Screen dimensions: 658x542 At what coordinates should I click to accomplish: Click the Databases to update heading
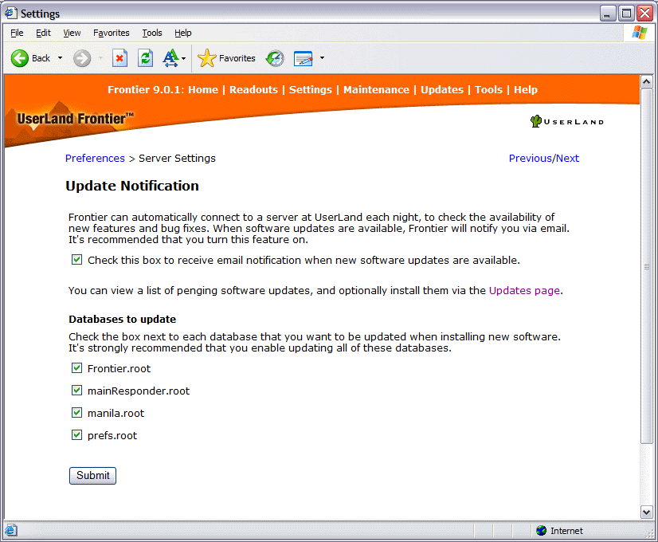coord(122,319)
